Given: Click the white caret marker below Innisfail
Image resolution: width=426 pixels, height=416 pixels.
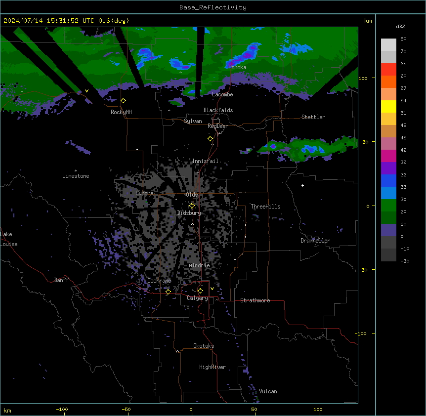Looking at the screenshot, I should click(198, 172).
